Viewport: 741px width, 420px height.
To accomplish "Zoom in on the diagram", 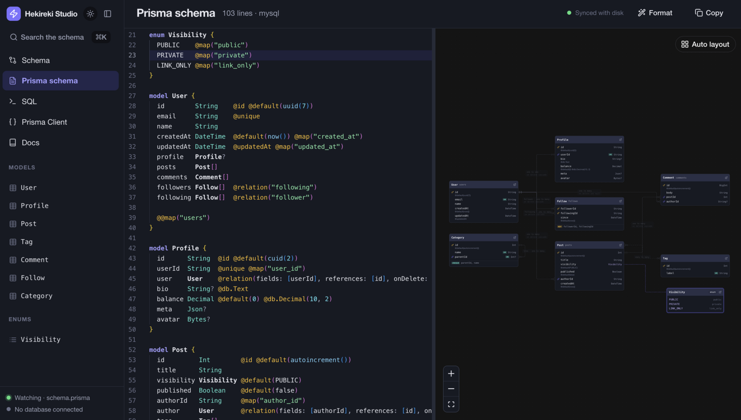I will [451, 374].
